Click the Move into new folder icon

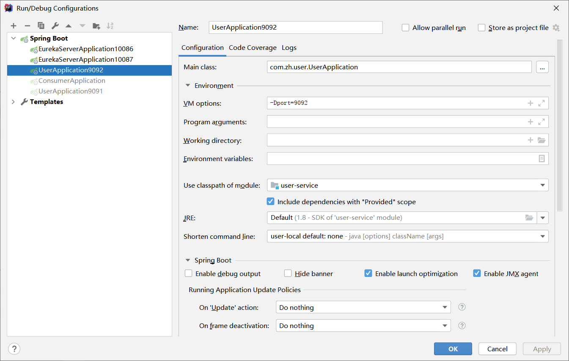coord(96,26)
